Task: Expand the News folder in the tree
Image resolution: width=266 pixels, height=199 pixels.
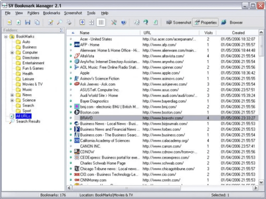Action: point(12,95)
